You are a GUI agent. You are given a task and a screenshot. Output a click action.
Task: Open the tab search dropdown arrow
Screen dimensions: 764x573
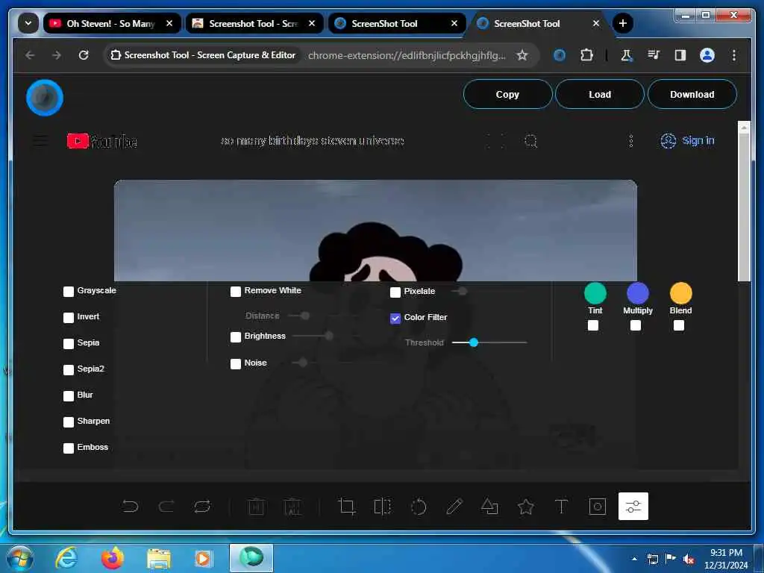pos(28,23)
